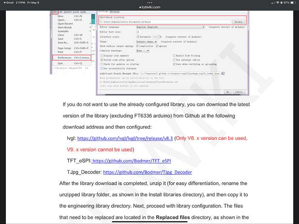This screenshot has width=299, height=224.
Task: Open the File menu in Arduino
Action: 55,12
